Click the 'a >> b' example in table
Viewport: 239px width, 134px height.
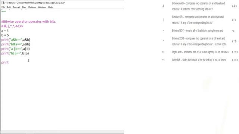pos(235,52)
